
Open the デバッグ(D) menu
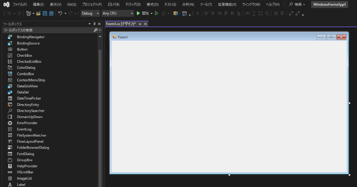pos(133,4)
